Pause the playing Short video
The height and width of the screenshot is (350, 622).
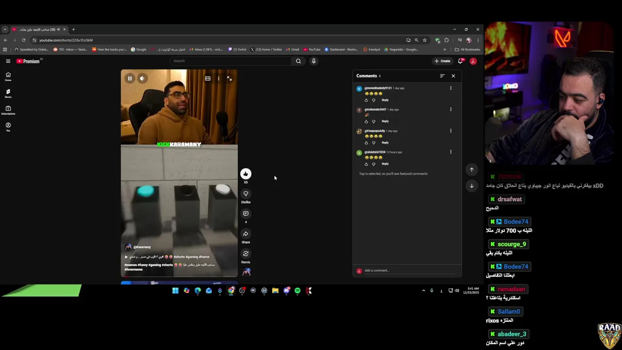coord(130,78)
